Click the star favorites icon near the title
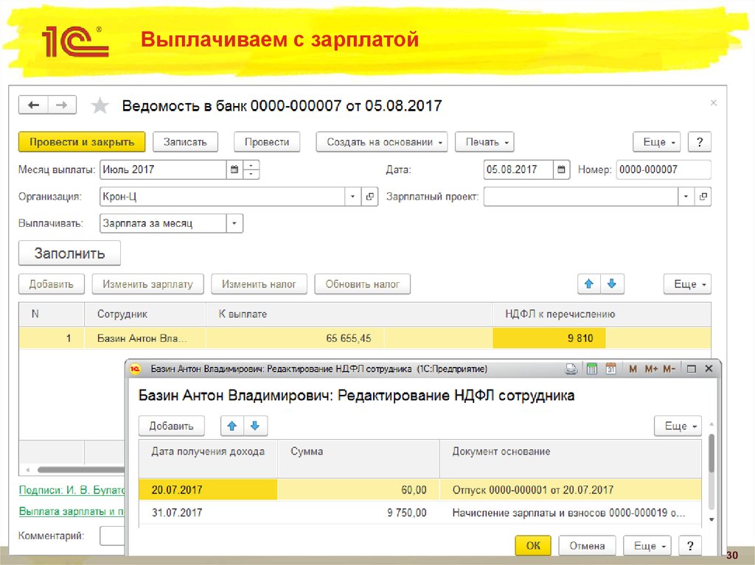The width and height of the screenshot is (755, 565). (100, 105)
